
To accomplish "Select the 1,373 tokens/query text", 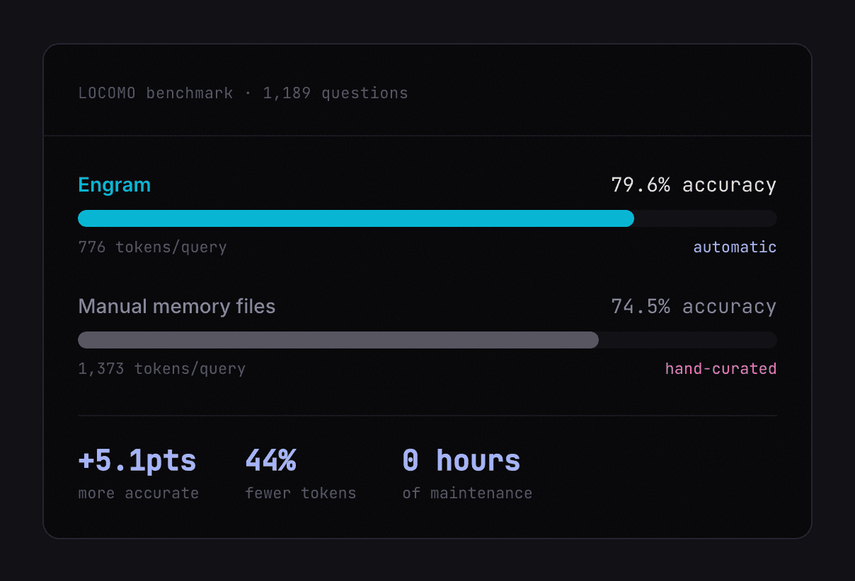I will (x=161, y=369).
